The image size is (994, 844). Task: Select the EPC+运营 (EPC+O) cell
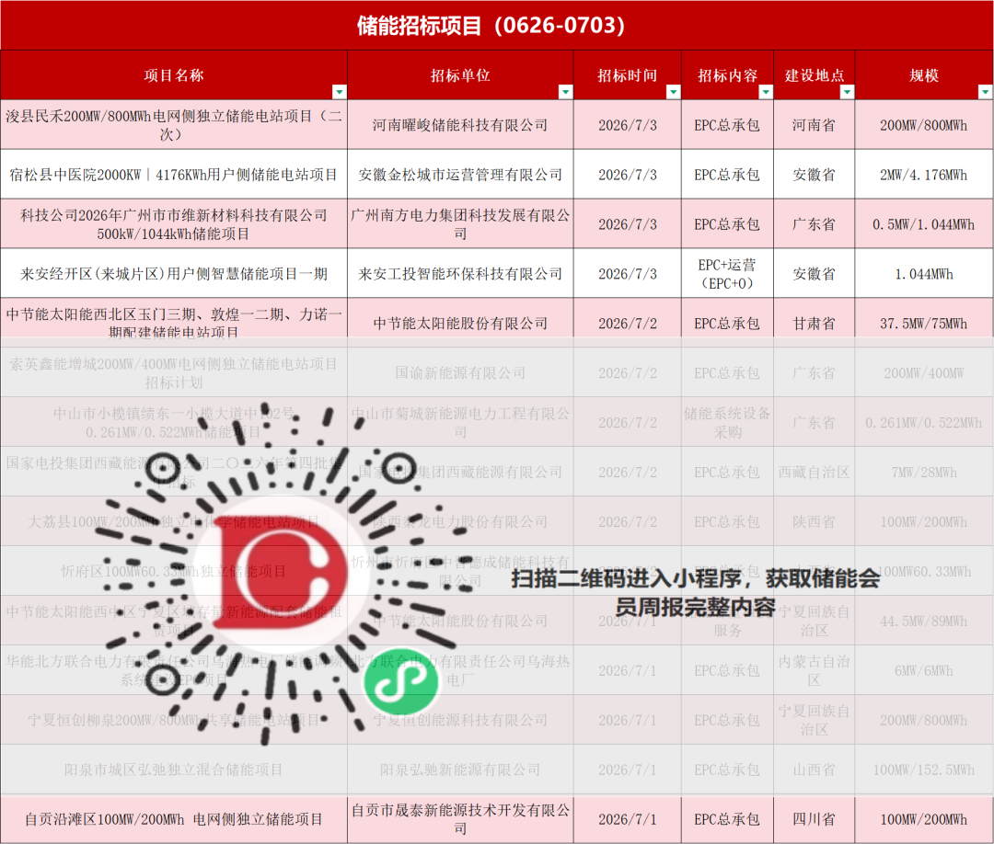coord(728,274)
